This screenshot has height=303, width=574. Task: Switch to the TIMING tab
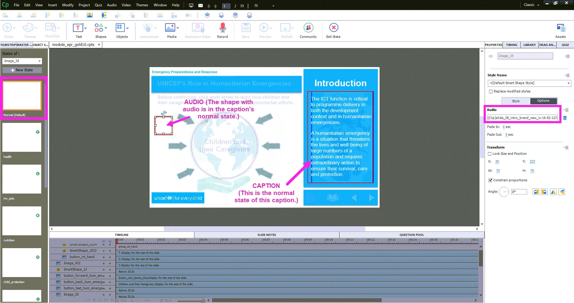[511, 45]
